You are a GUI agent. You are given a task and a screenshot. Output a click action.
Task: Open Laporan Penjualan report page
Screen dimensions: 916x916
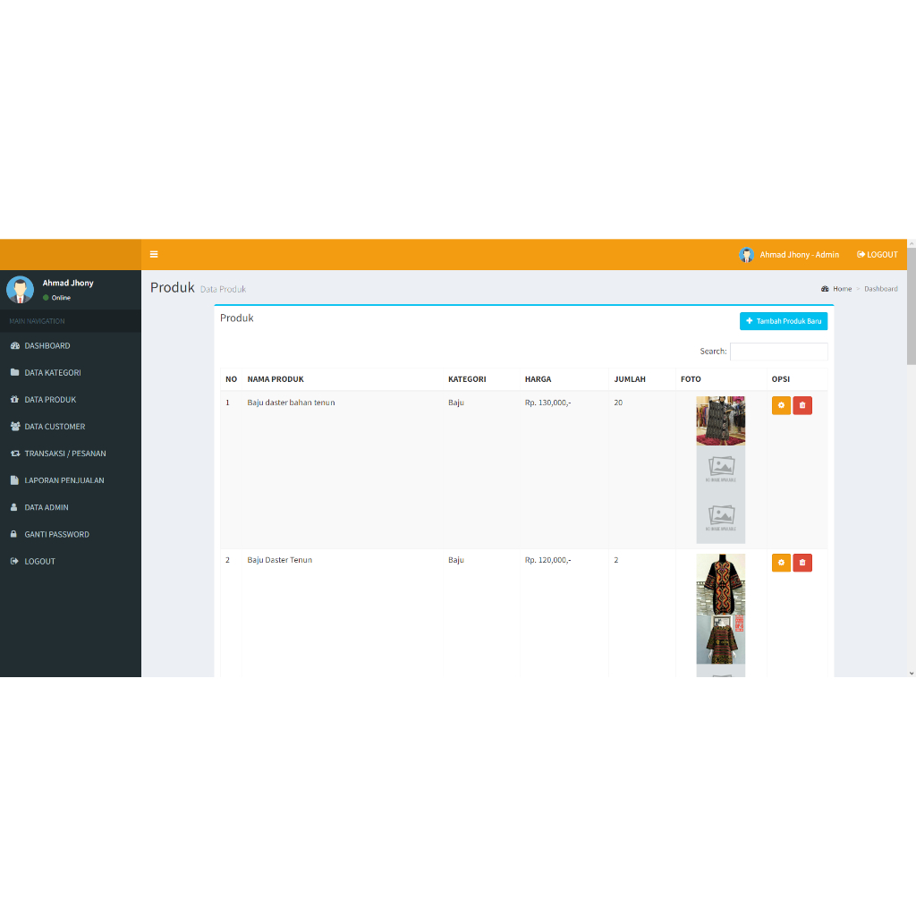pyautogui.click(x=64, y=480)
